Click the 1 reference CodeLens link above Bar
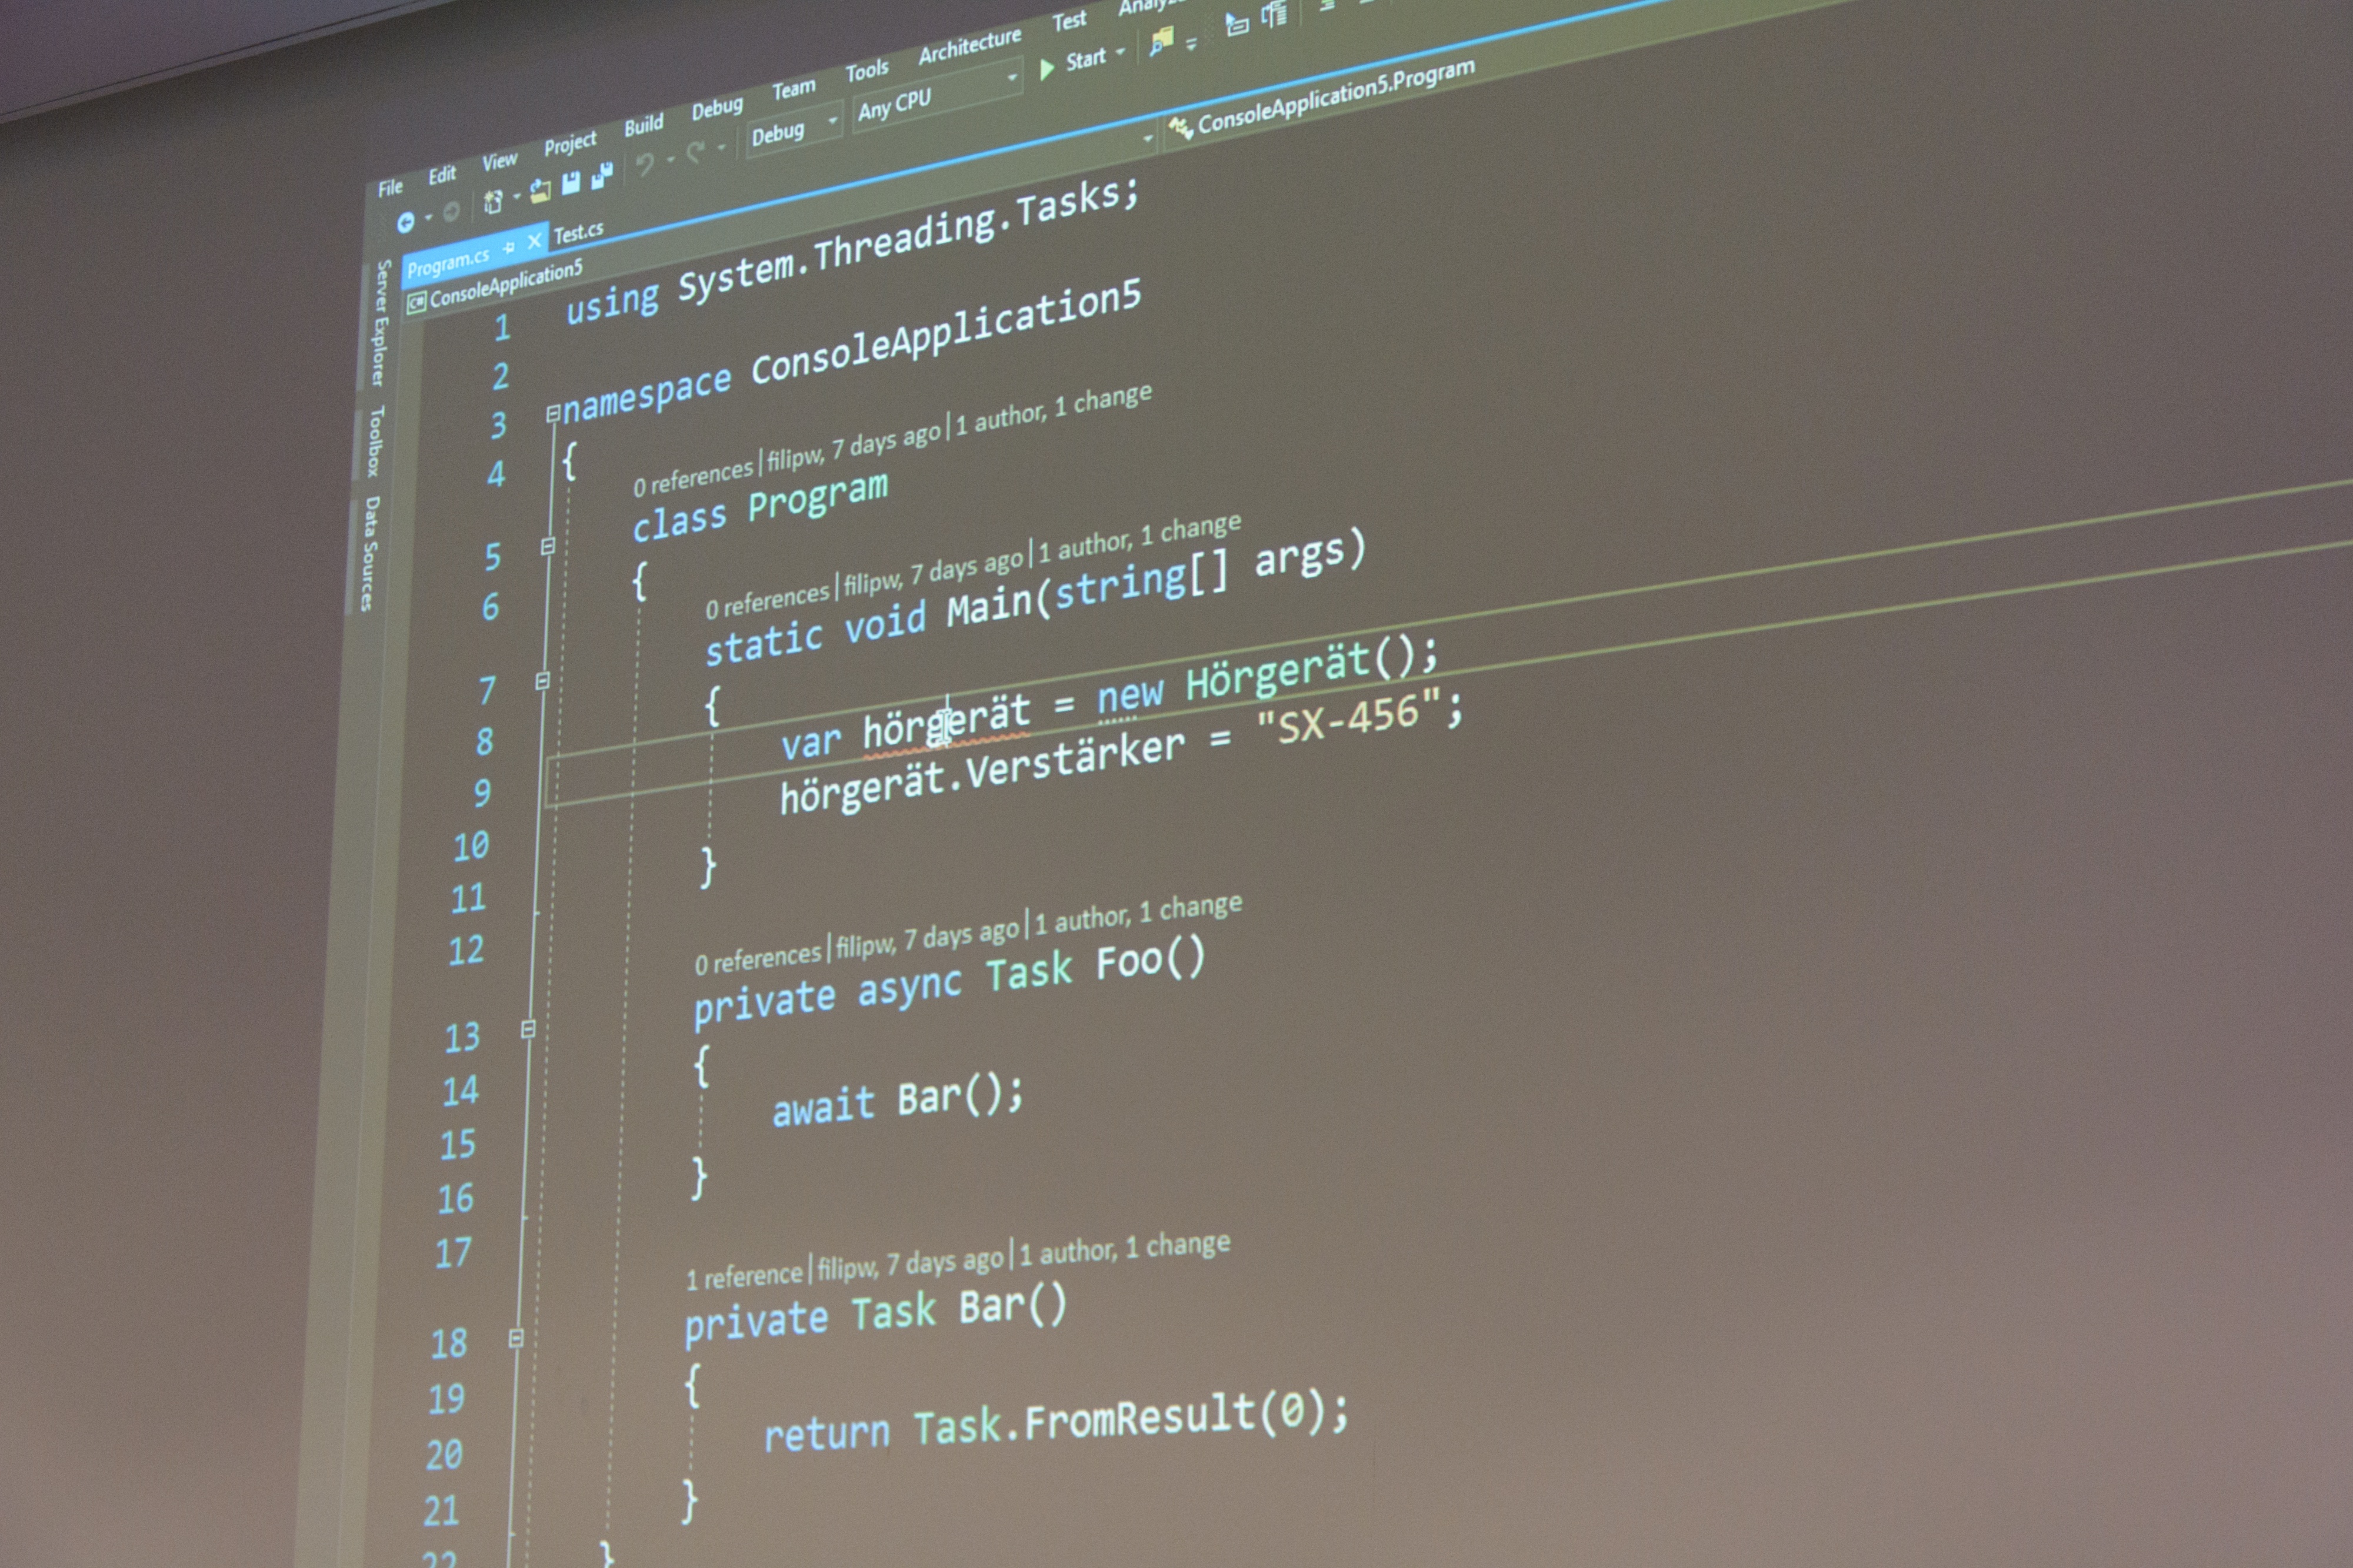The height and width of the screenshot is (1568, 2353). (x=744, y=1277)
